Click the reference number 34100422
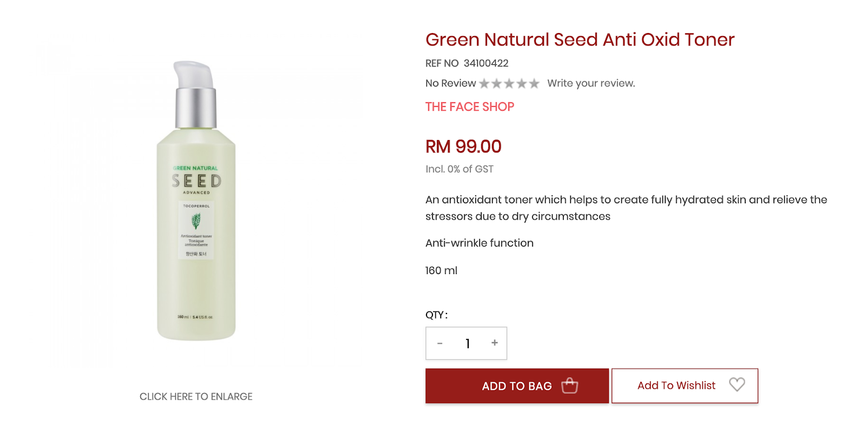This screenshot has width=866, height=425. tap(486, 63)
